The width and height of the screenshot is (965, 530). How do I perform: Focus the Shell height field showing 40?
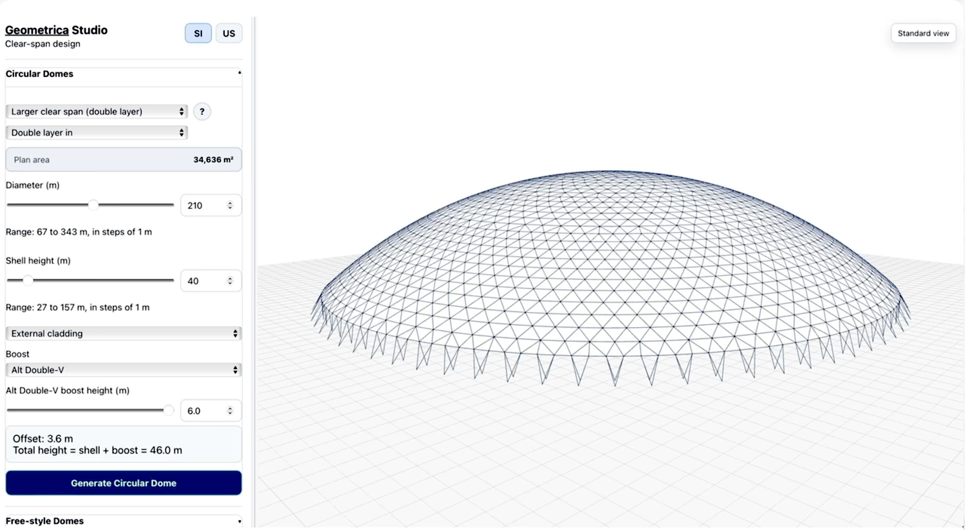point(211,281)
